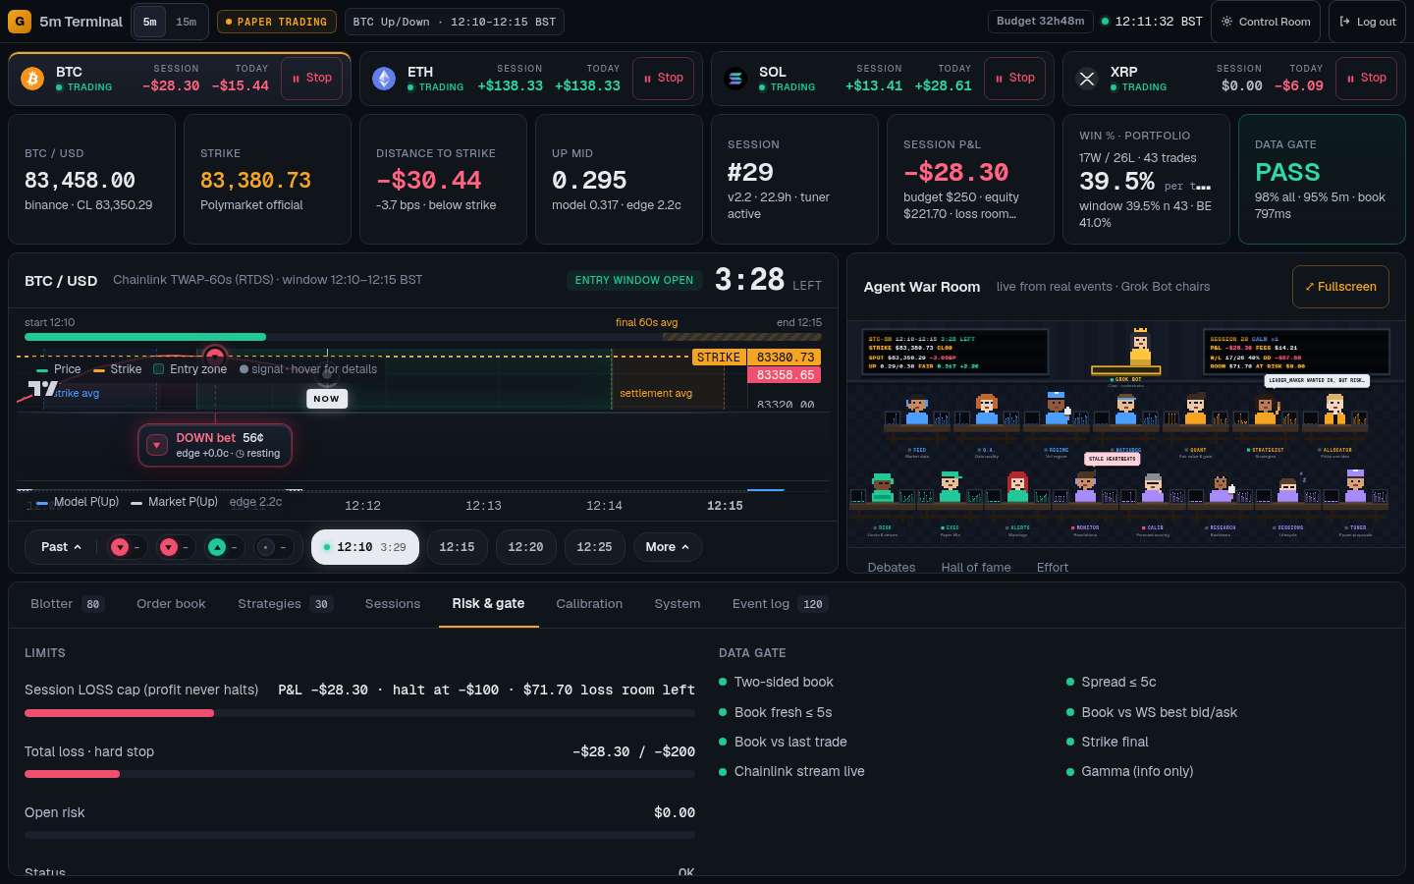Expand the More windows dropdown
The height and width of the screenshot is (884, 1414).
pyautogui.click(x=668, y=547)
